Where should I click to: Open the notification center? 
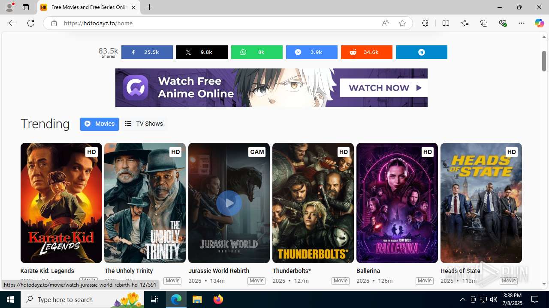535,299
